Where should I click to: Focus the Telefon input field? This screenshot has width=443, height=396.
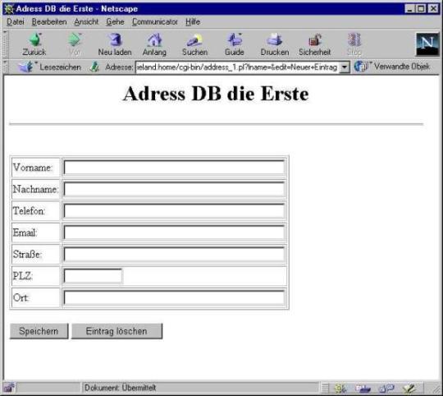coord(174,210)
